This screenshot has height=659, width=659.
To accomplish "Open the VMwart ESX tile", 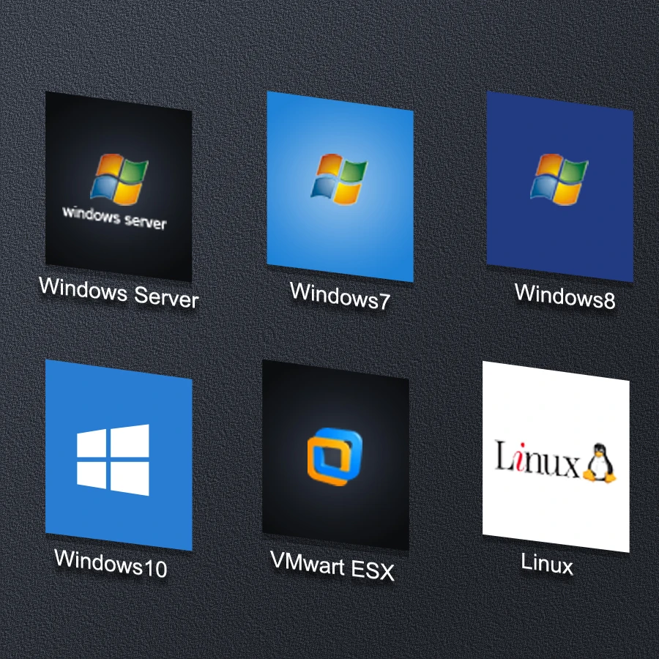I will click(335, 455).
